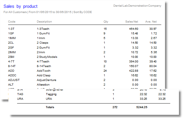Click the 'Ave. Net' column header
The height and width of the screenshot is (120, 183).
[x=151, y=21]
